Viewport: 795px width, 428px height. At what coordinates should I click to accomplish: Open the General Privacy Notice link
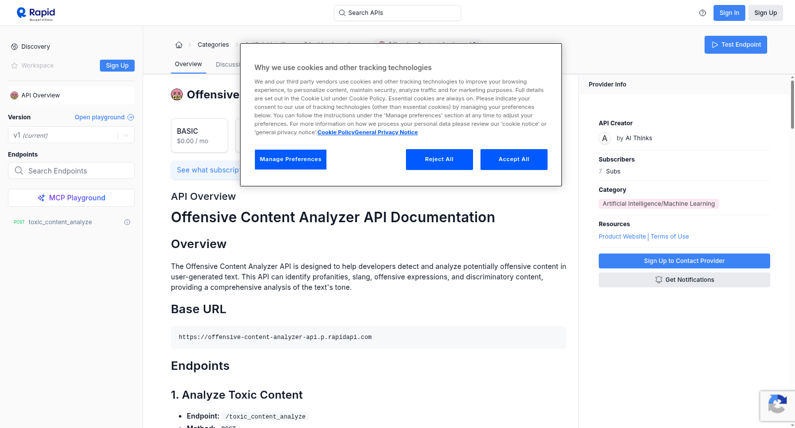386,132
